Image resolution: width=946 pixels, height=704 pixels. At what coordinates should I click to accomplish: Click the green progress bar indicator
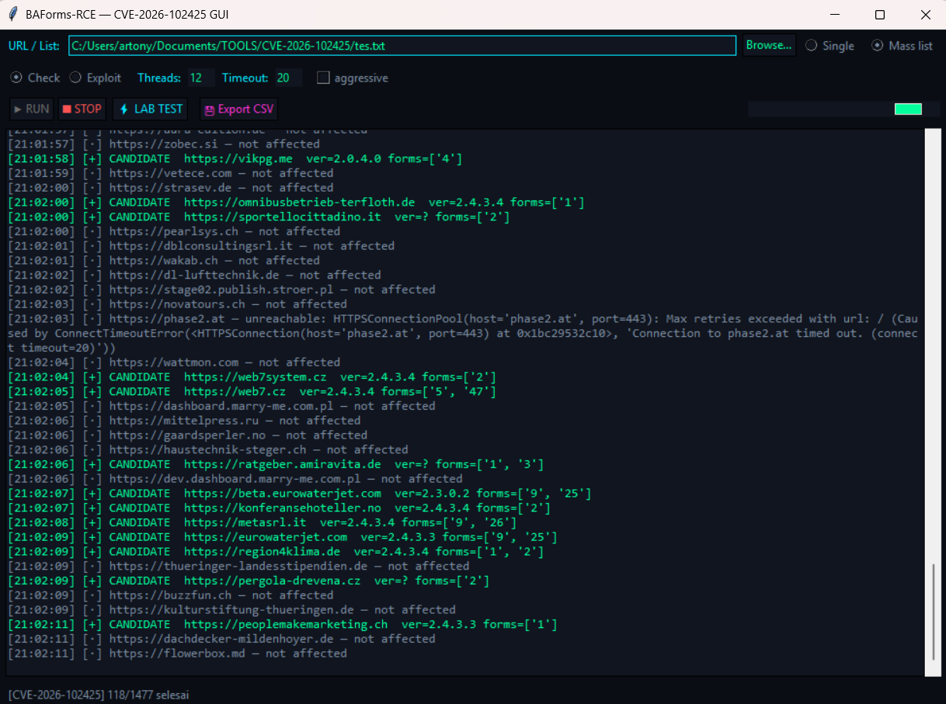908,109
